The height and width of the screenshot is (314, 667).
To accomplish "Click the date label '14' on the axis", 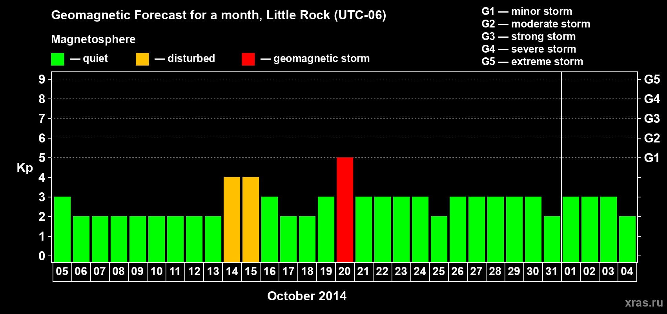I will tap(232, 271).
